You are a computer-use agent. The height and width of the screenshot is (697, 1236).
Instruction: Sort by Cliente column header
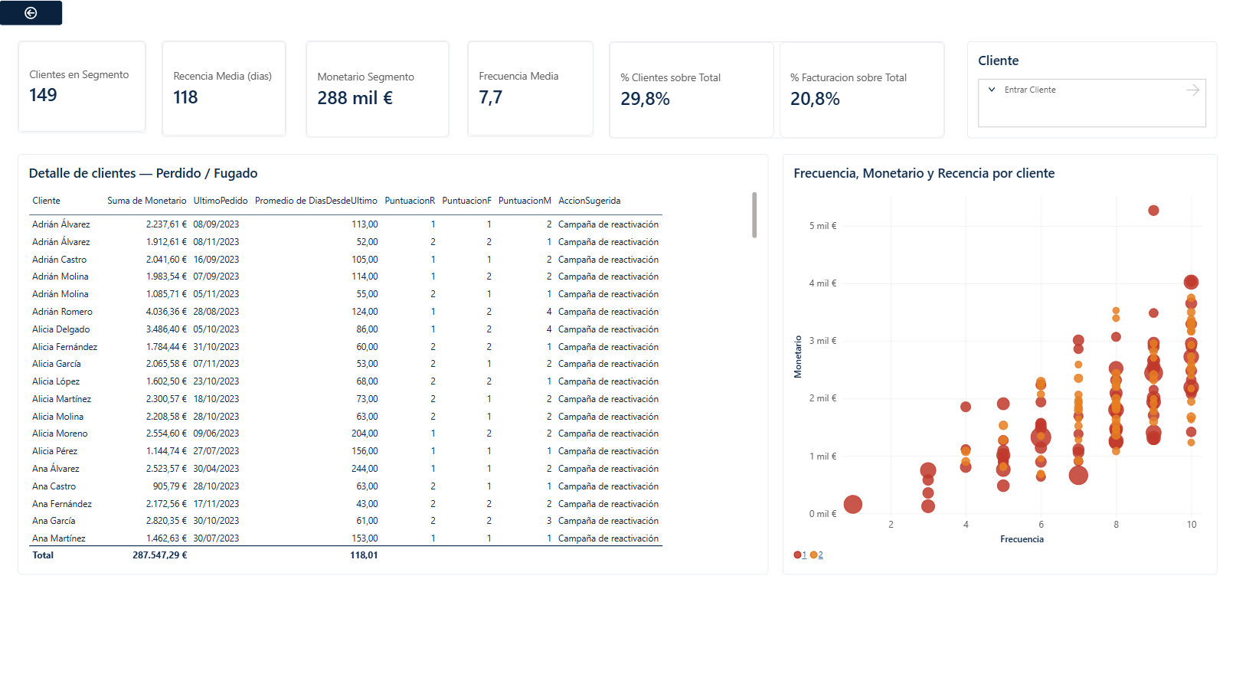[46, 201]
